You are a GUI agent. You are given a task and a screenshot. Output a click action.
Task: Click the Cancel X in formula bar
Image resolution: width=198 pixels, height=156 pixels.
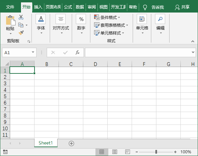pos(53,52)
